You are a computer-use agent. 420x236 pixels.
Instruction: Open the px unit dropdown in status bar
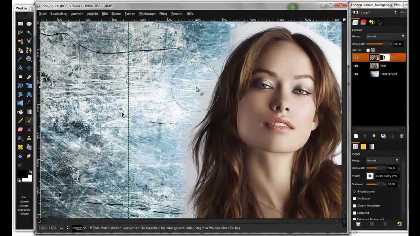point(64,228)
